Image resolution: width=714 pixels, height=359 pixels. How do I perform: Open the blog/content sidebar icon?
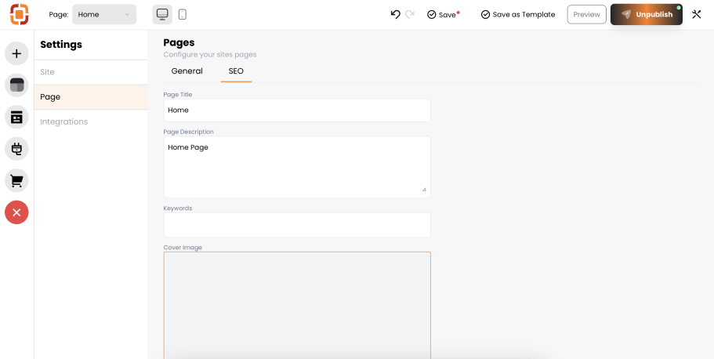[16, 117]
